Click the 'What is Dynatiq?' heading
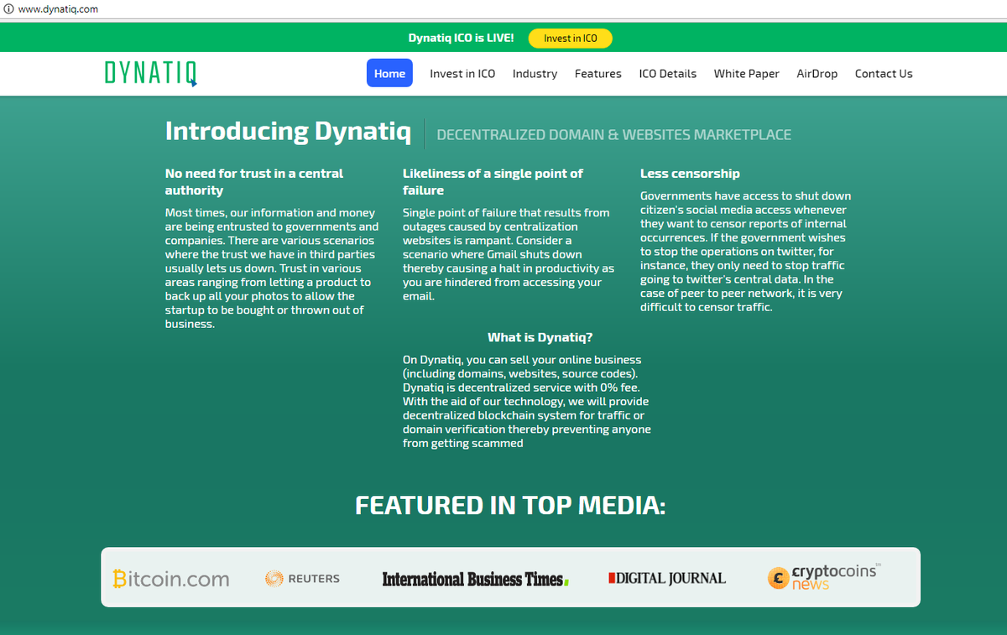Screen dimensions: 1007x635 tap(540, 337)
